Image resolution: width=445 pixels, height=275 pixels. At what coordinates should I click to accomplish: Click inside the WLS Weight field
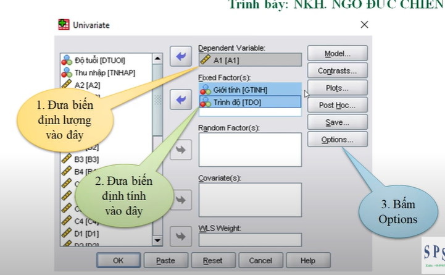(x=250, y=240)
